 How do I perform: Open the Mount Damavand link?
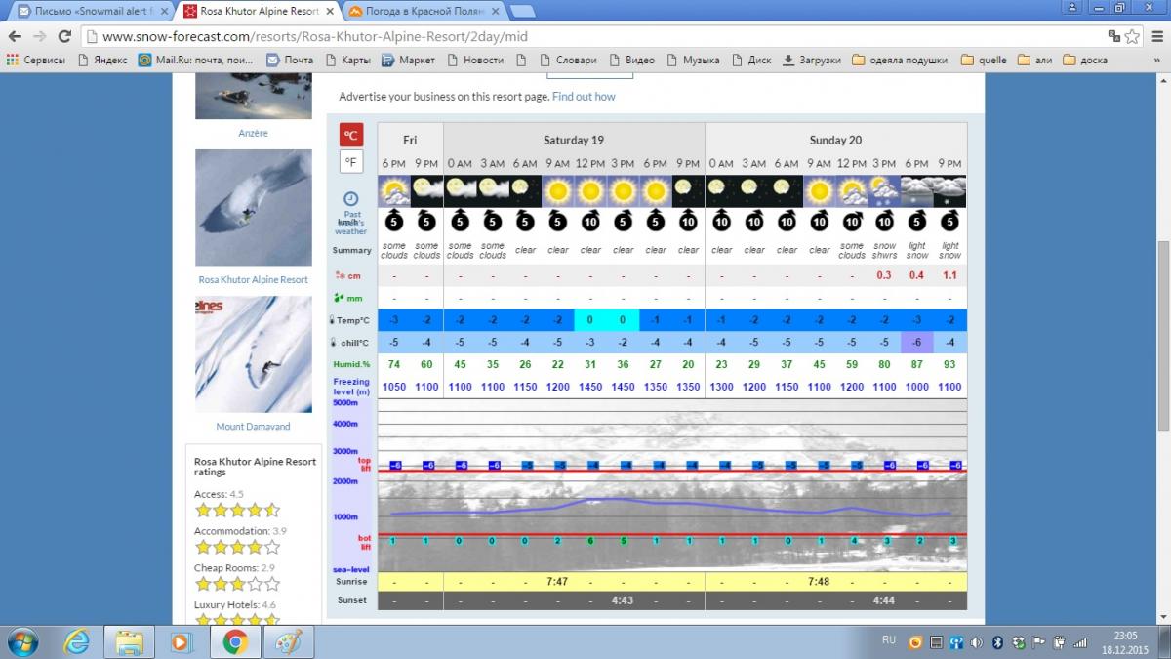coord(253,427)
